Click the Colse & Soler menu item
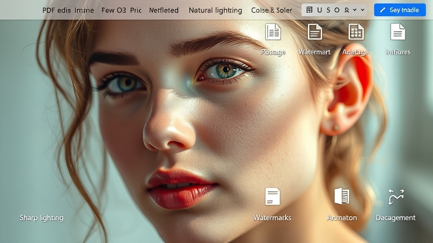433x243 pixels. click(x=271, y=10)
